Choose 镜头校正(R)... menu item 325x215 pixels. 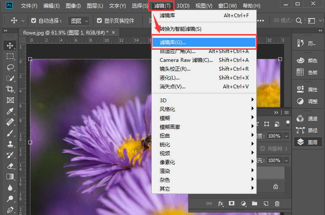(x=204, y=69)
